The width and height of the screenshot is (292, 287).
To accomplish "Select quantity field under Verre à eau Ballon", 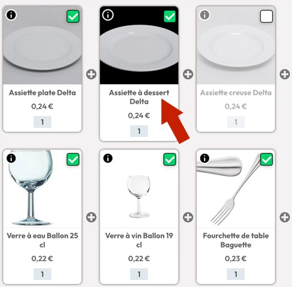I will pyautogui.click(x=43, y=274).
